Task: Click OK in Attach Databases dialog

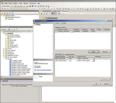Action: pyautogui.click(x=96, y=84)
